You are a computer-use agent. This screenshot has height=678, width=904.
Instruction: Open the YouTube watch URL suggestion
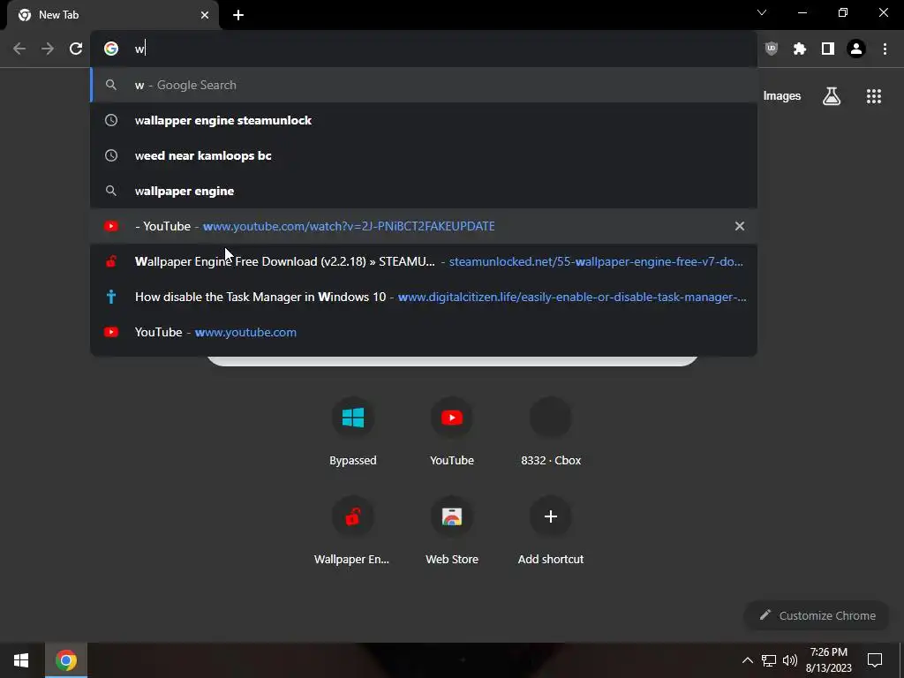424,226
